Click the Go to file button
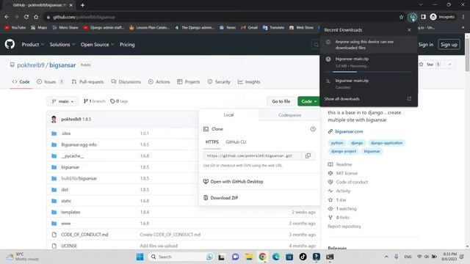470x264 pixels. click(281, 101)
